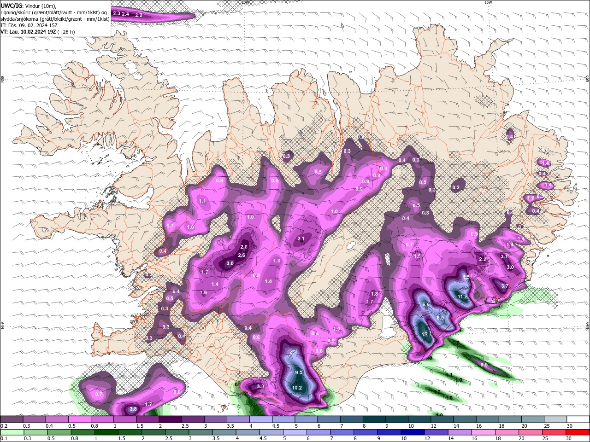Image resolution: width=590 pixels, height=442 pixels.
Task: Click the 6.5 precipitation value on the map
Action: (440, 318)
